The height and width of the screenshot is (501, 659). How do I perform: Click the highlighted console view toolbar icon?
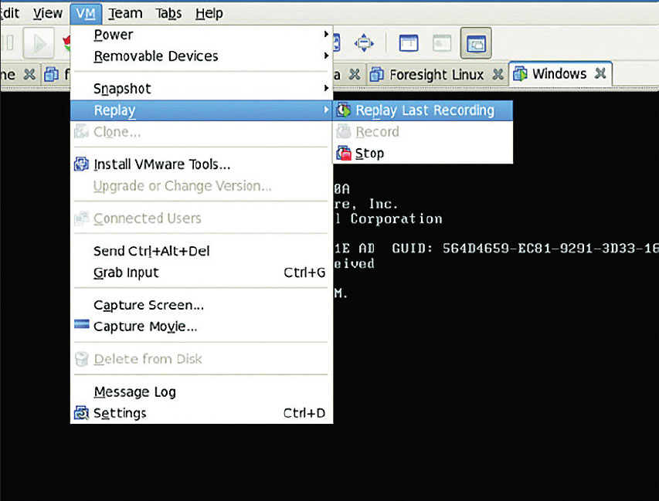point(475,42)
